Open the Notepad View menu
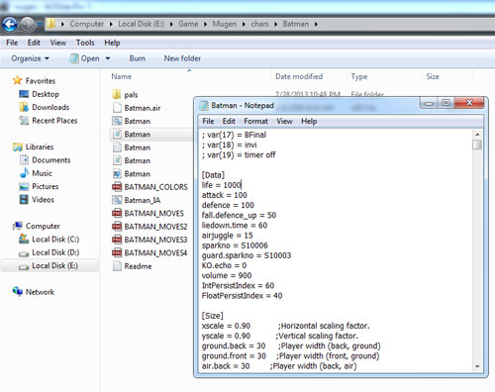495x392 pixels. click(284, 122)
